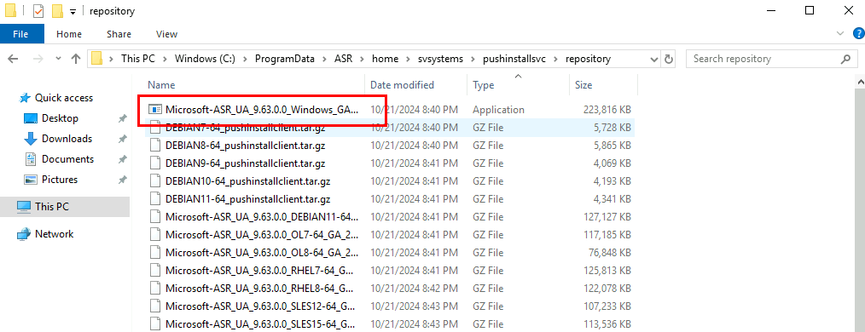Select Microsoft-ASR_UA_9.63.0.0_SLES12-64 file

click(x=390, y=306)
